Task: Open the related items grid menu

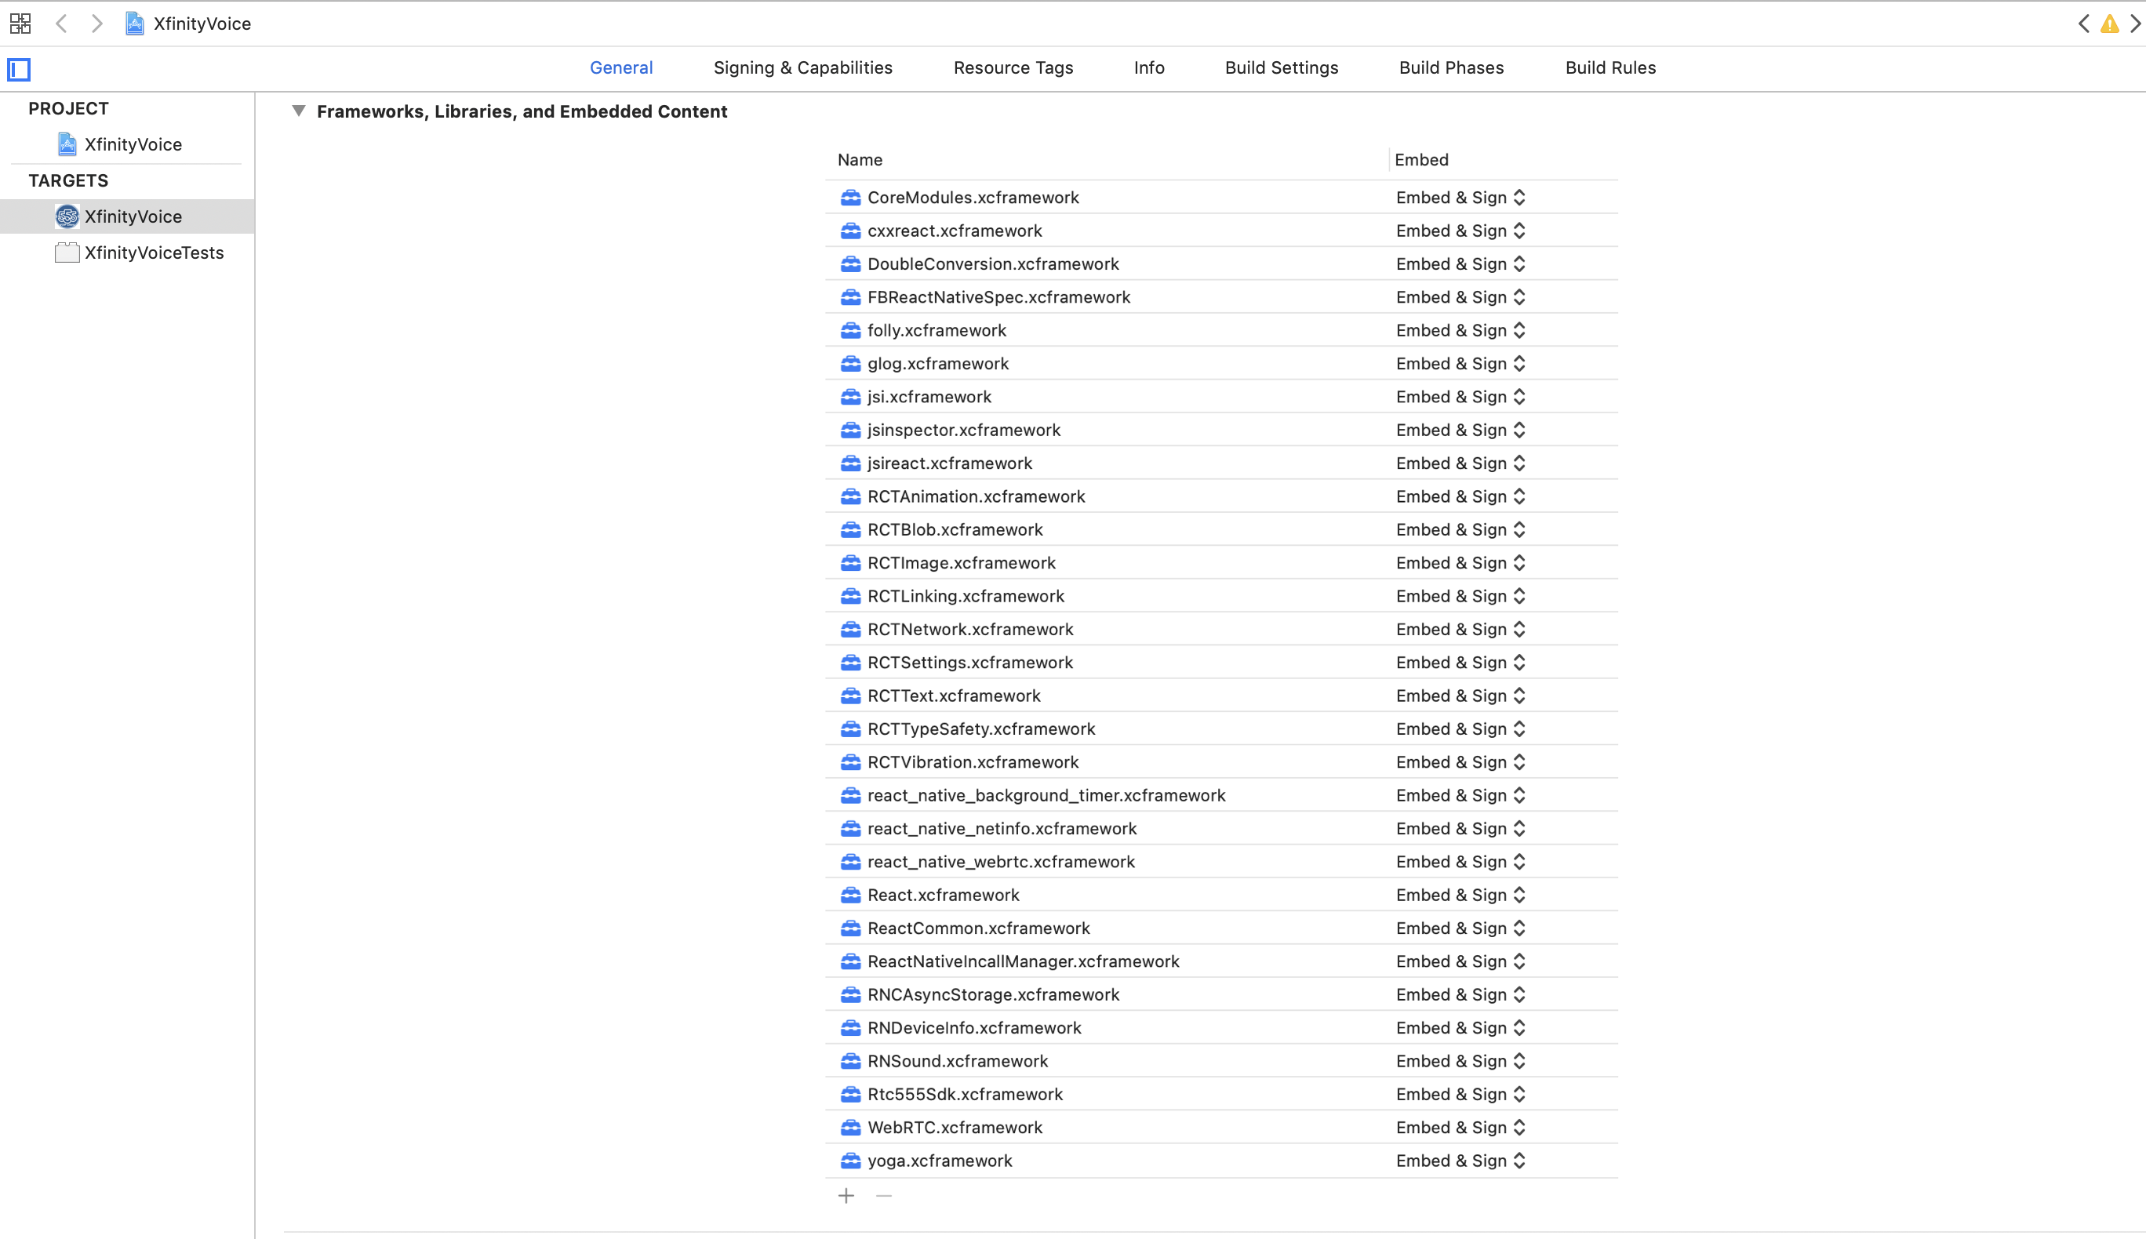Action: pos(20,23)
